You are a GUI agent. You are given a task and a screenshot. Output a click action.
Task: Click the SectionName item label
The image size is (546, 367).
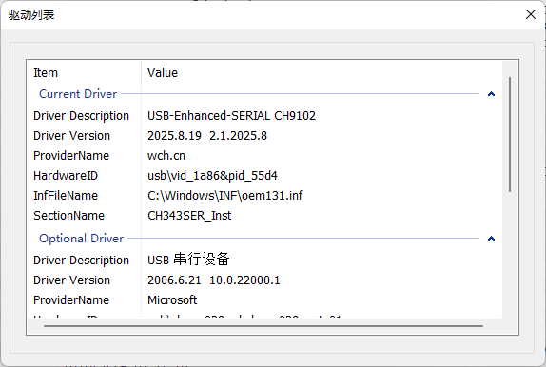coord(68,216)
